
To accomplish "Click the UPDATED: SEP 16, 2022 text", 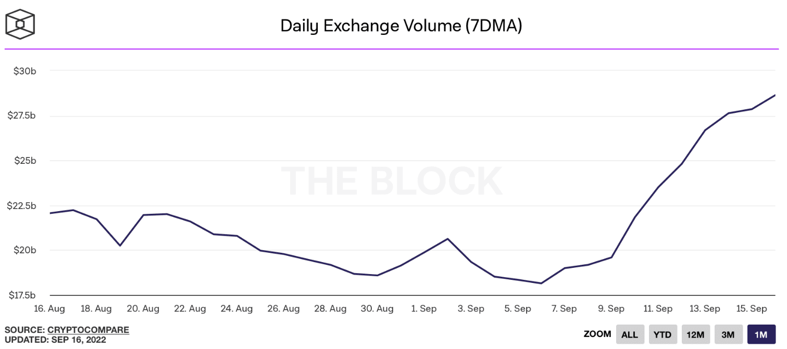I will (55, 340).
